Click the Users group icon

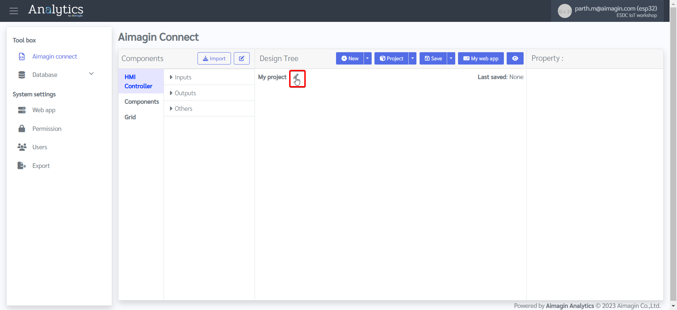click(22, 147)
